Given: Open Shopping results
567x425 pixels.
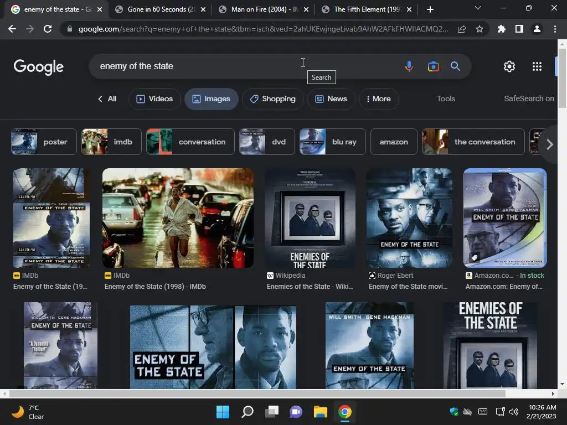Looking at the screenshot, I should point(272,99).
